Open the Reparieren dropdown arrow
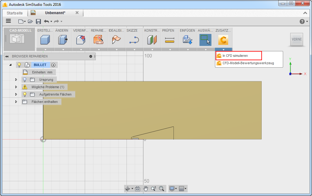312x196 pixels. pyautogui.click(x=99, y=49)
